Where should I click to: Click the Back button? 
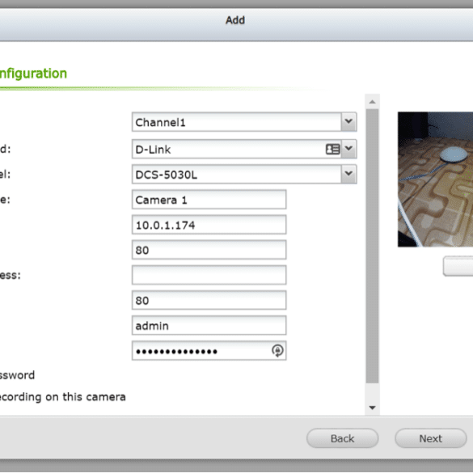pyautogui.click(x=342, y=438)
